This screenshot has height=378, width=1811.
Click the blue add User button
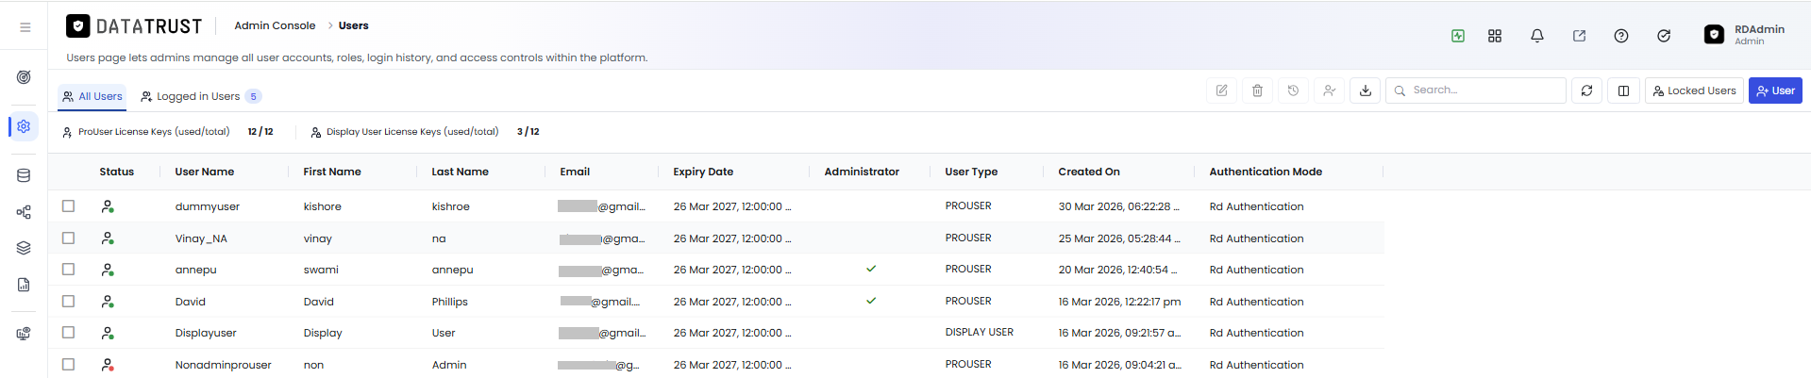point(1775,90)
